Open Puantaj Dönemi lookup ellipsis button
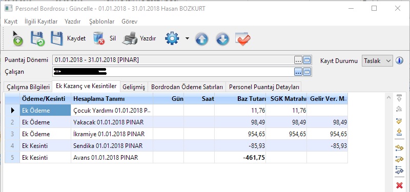 pos(298,60)
